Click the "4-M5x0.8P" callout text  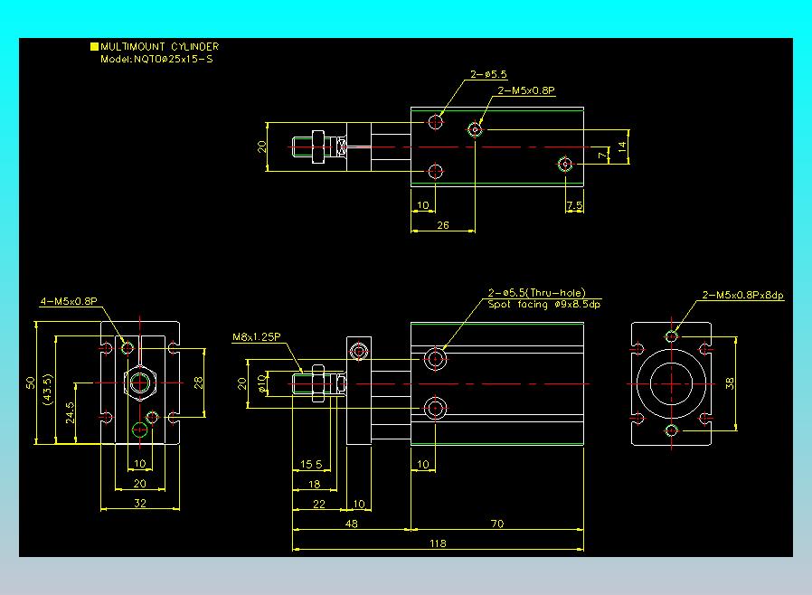[69, 301]
